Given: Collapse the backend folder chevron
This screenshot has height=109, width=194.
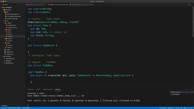Looking at the screenshot, I should click(x=2, y=10).
